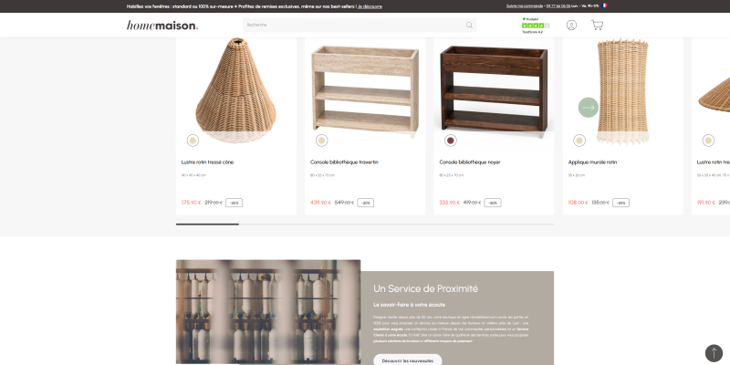Click 'Découvrir les nouveautés' button
Viewport: 730px width, 365px height.
click(407, 360)
